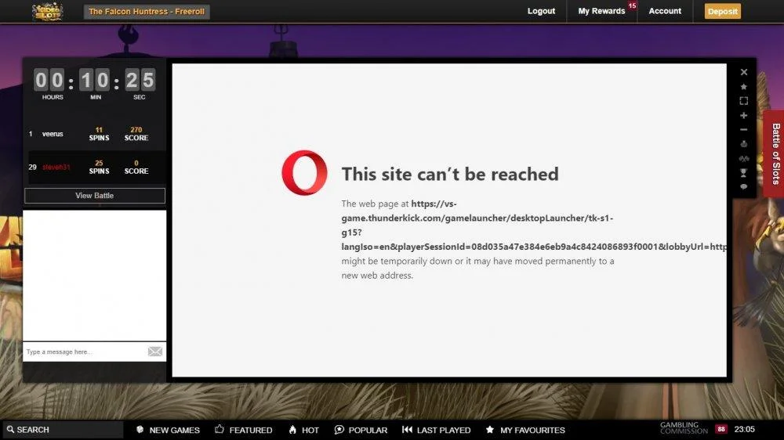Open the money bag icon in sidebar
The image size is (784, 440).
744,144
